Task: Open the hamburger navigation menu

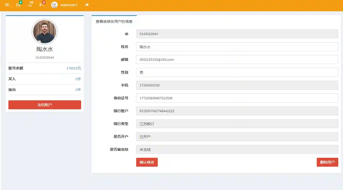Action: pos(7,4)
